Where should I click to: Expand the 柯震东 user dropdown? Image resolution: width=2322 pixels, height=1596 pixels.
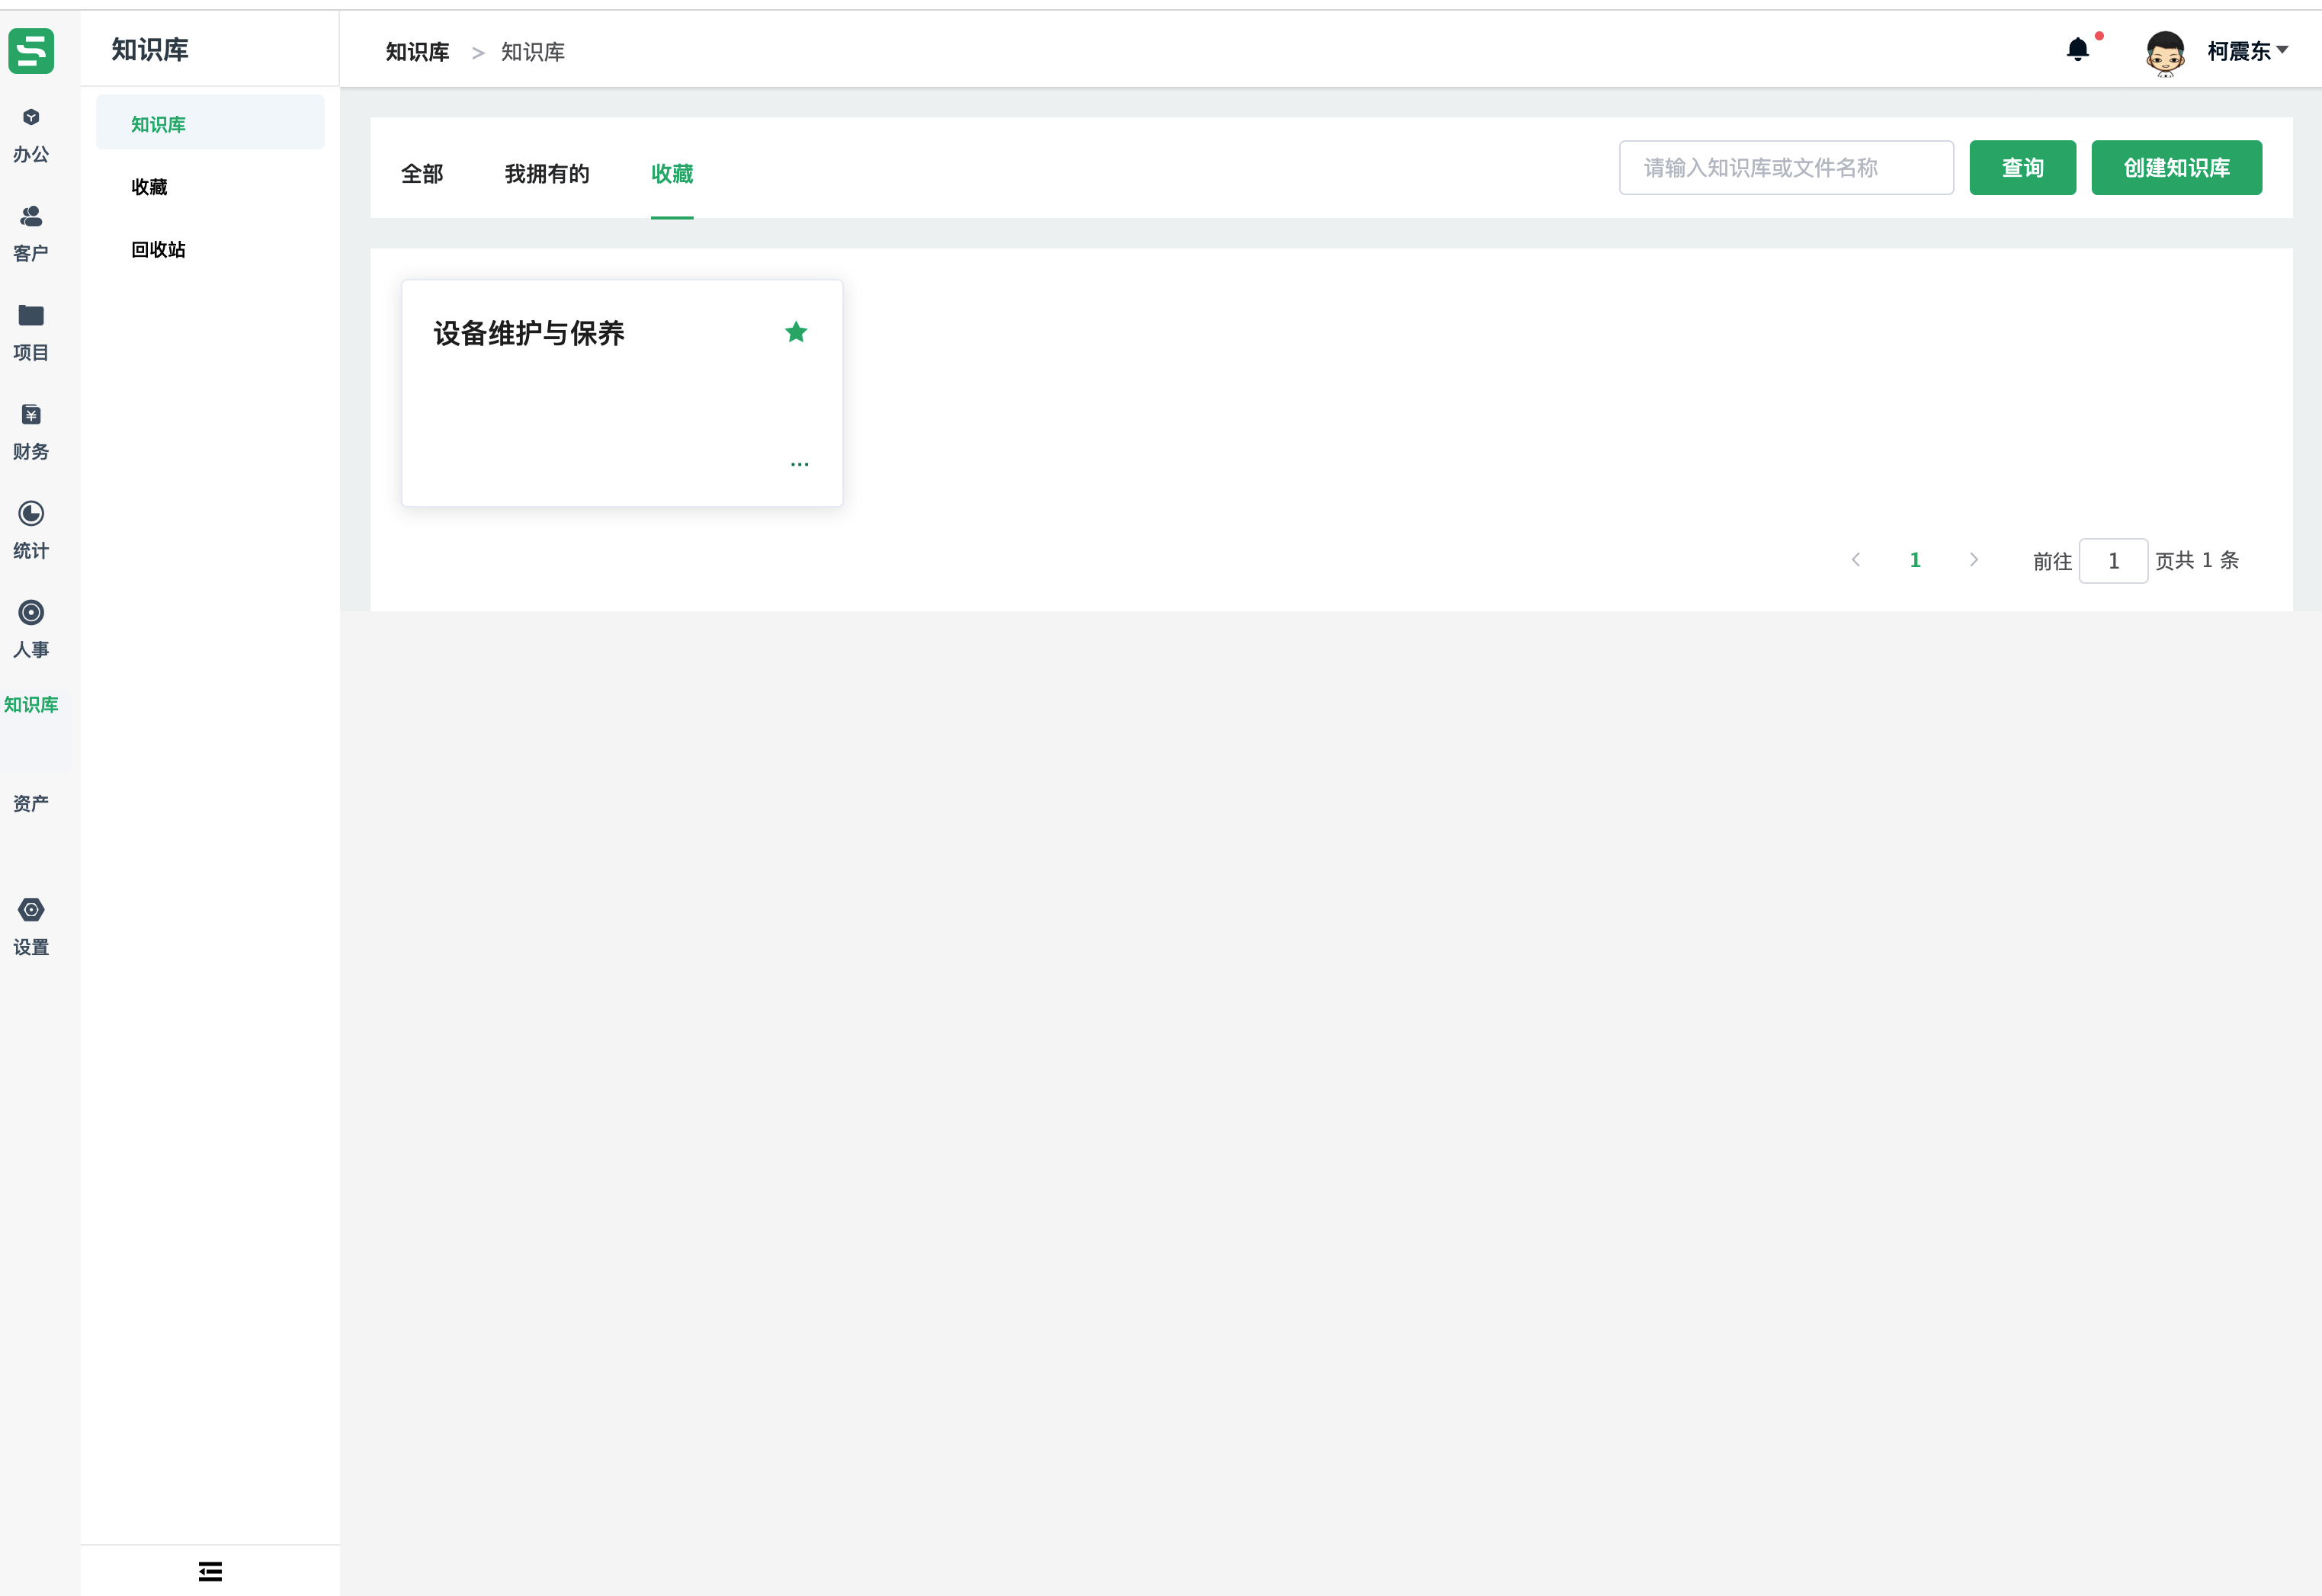point(2248,51)
